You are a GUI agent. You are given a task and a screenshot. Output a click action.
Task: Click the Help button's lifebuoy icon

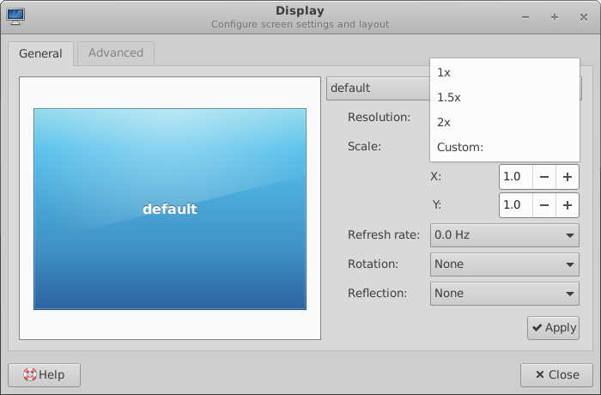point(29,375)
